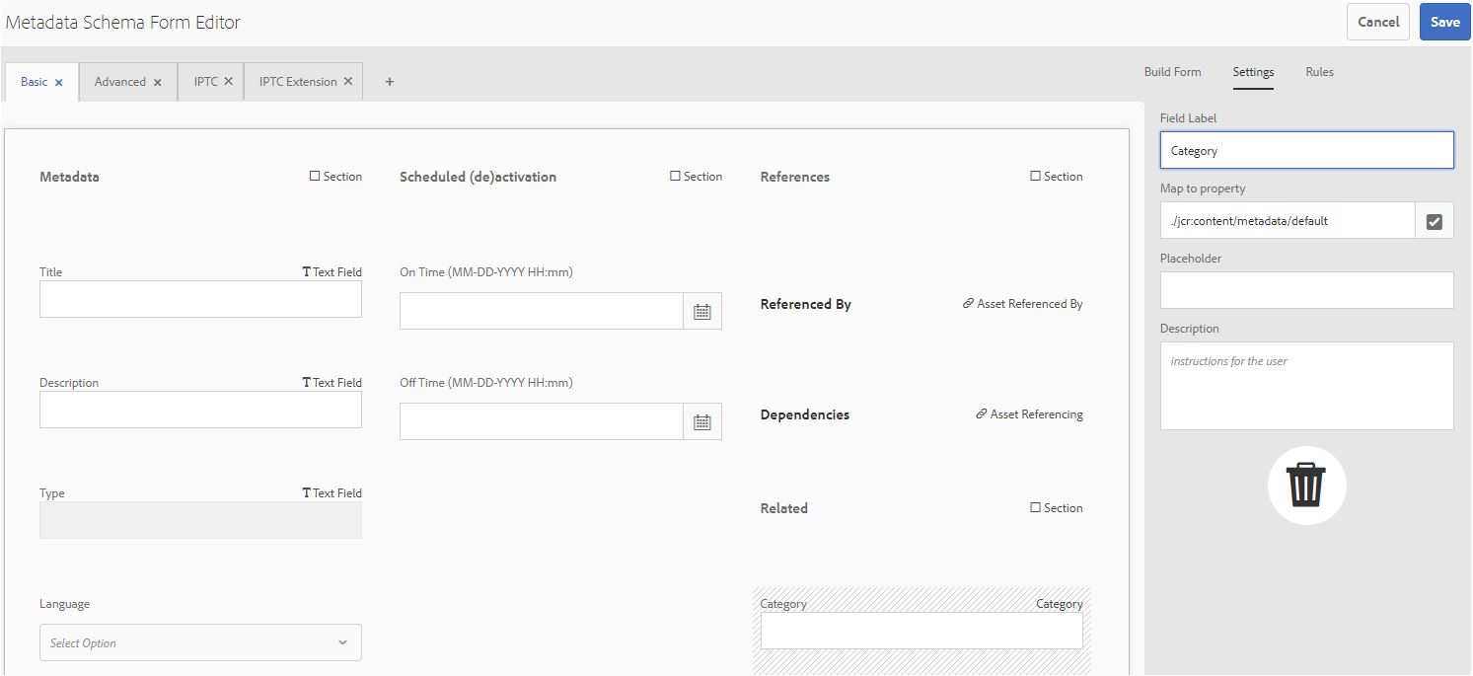Image resolution: width=1473 pixels, height=676 pixels.
Task: Switch to the Build Form tab
Action: (x=1172, y=72)
